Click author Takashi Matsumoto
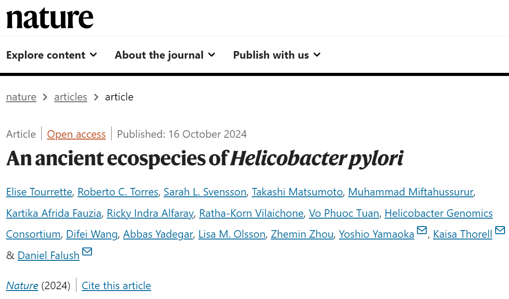This screenshot has width=509, height=299. pos(297,192)
